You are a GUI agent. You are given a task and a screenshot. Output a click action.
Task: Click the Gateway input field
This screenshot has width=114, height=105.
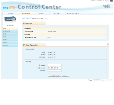coord(54,70)
